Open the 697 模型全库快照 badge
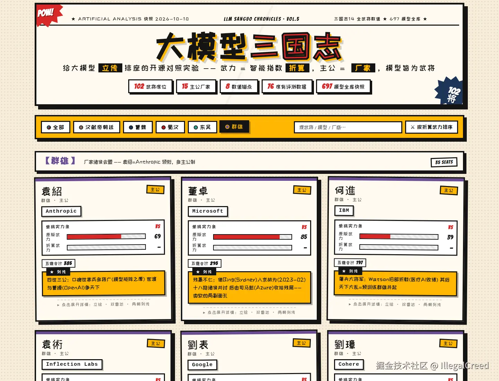The image size is (499, 381). click(343, 87)
